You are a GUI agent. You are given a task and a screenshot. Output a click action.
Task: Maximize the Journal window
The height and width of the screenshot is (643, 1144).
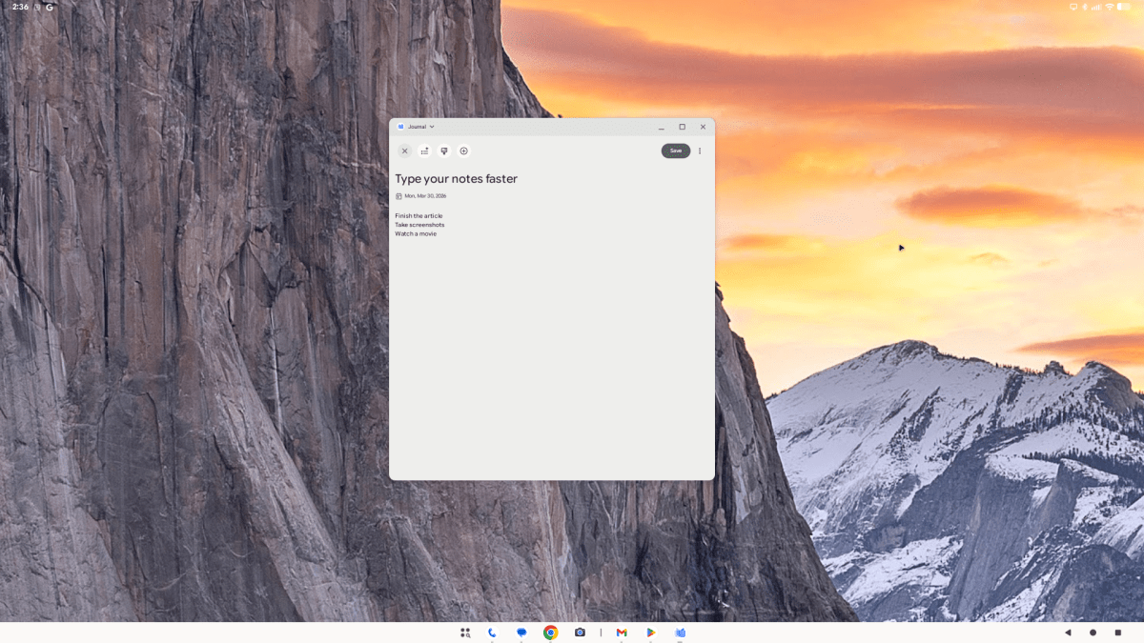pos(682,127)
